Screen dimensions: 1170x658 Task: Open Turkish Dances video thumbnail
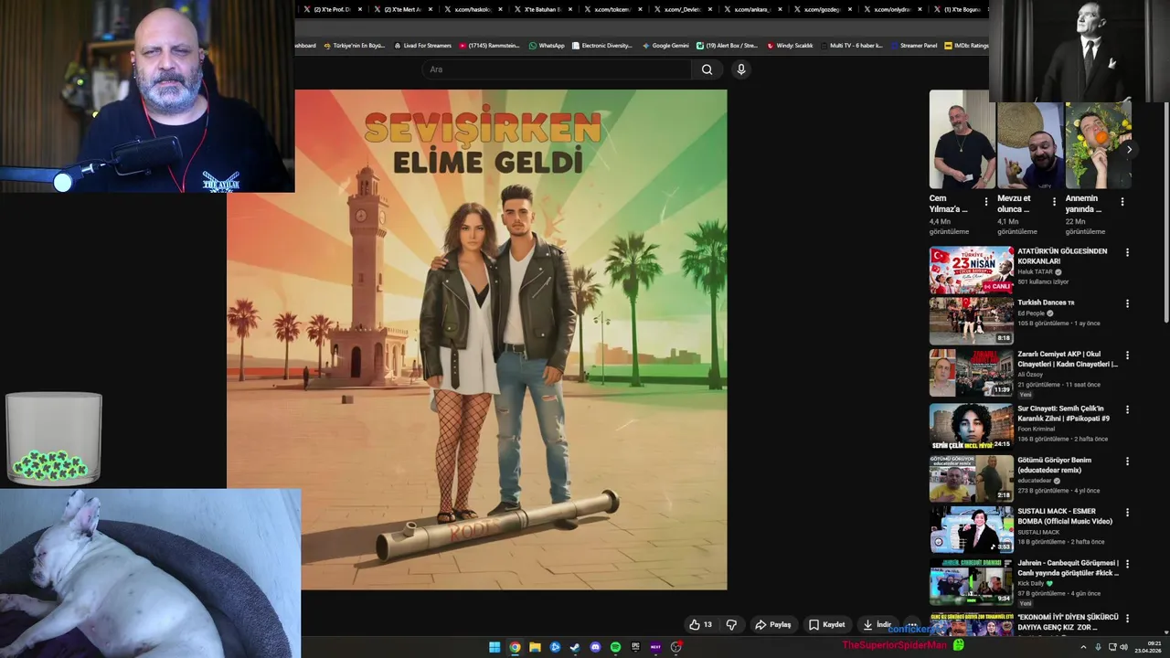[x=972, y=321]
